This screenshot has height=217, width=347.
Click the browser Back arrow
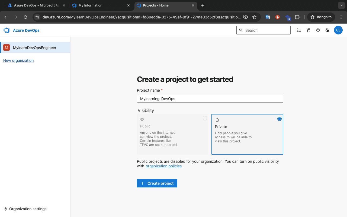click(x=6, y=17)
